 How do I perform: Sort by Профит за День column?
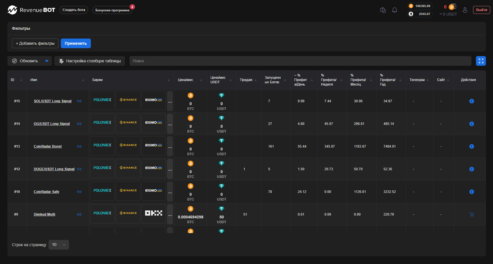(x=312, y=80)
